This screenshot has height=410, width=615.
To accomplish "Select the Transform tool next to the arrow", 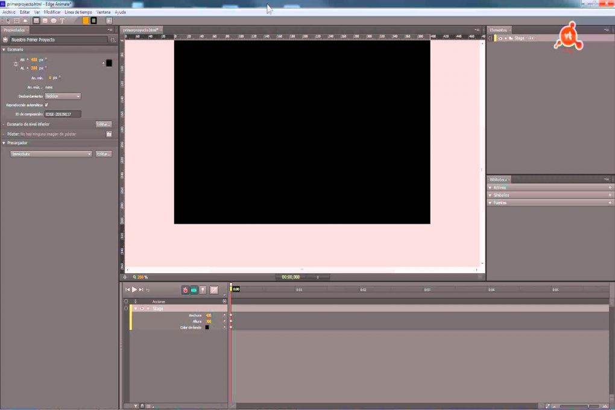I will click(16, 20).
